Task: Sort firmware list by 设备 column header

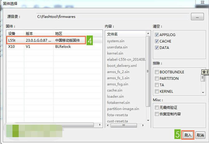Action: (15, 33)
